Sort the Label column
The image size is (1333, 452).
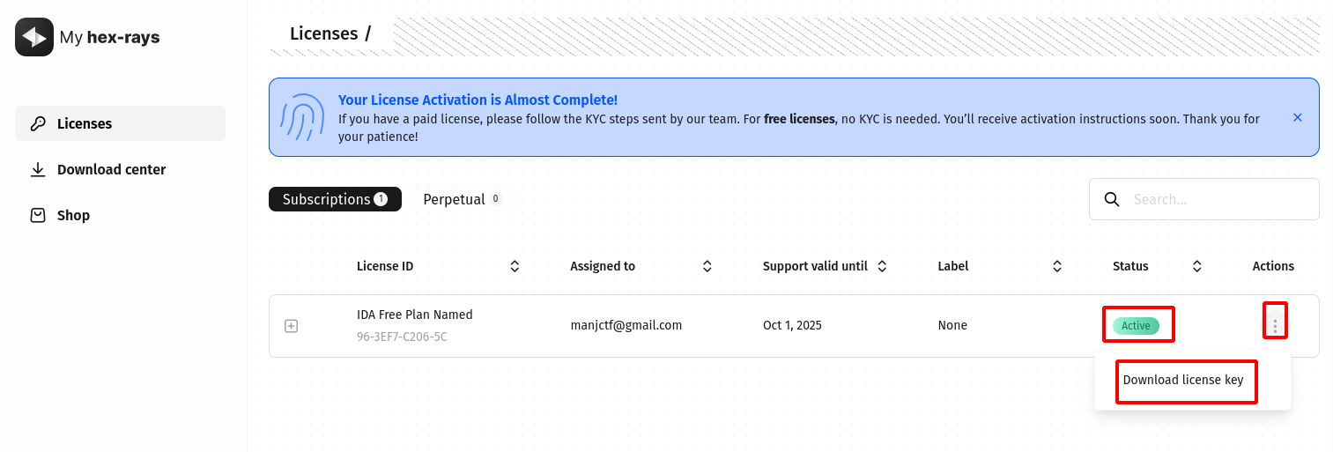point(1057,266)
